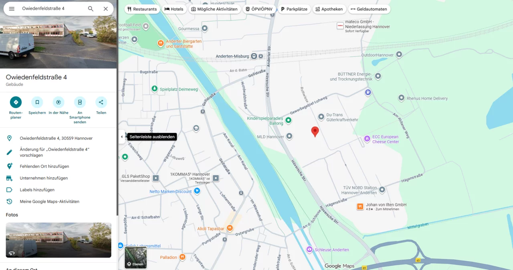Click the red location pin on map
This screenshot has height=270, width=513.
point(315,132)
